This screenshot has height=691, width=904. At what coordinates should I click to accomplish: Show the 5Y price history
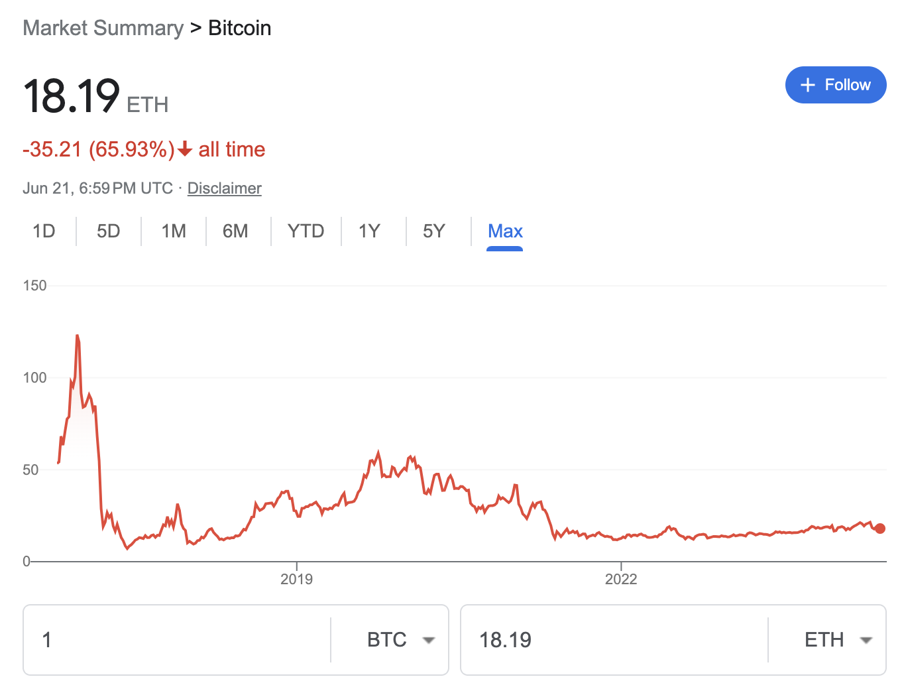pyautogui.click(x=433, y=231)
